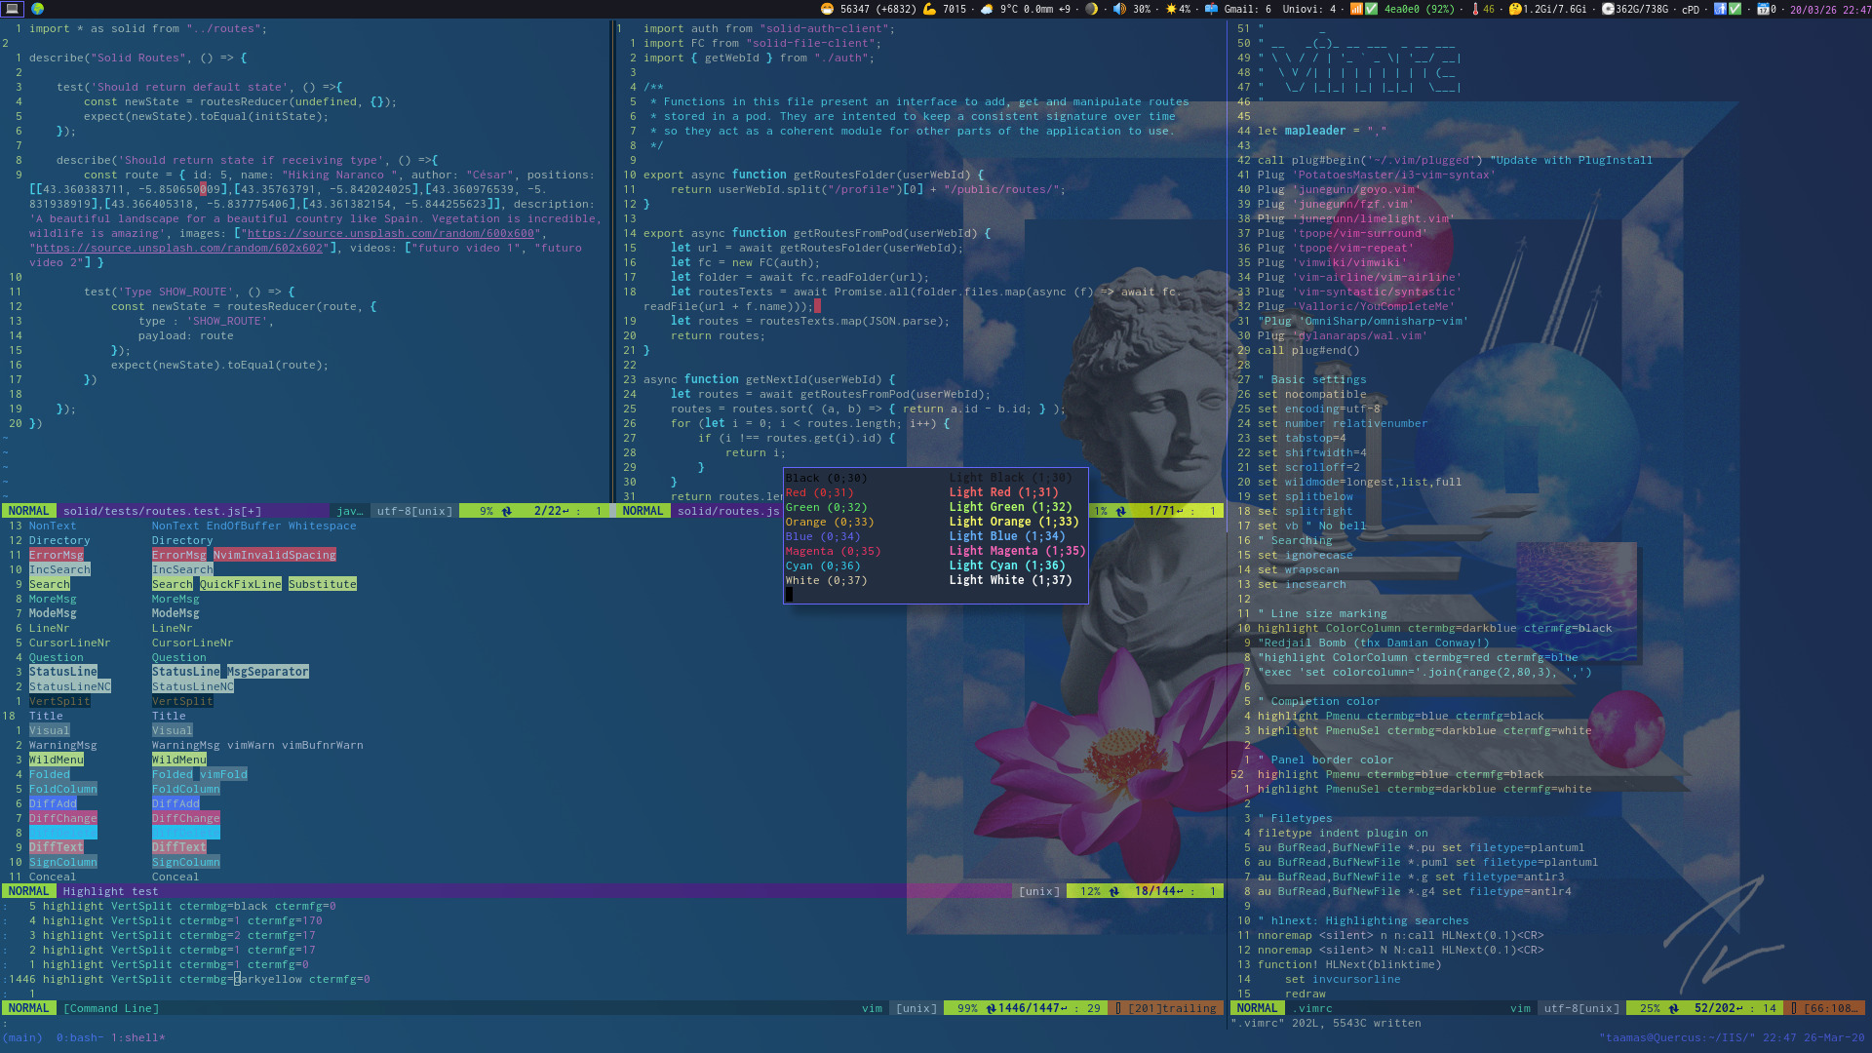Open first unsplash 600x600 URL
This screenshot has height=1053, width=1872.
[390, 233]
